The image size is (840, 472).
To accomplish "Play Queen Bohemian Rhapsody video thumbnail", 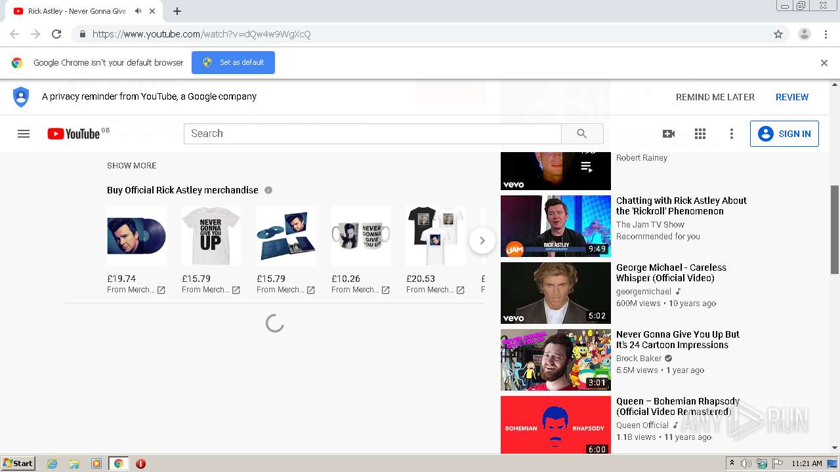I will [556, 425].
